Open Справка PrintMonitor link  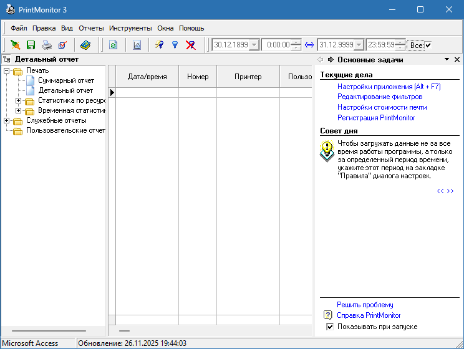pyautogui.click(x=369, y=315)
